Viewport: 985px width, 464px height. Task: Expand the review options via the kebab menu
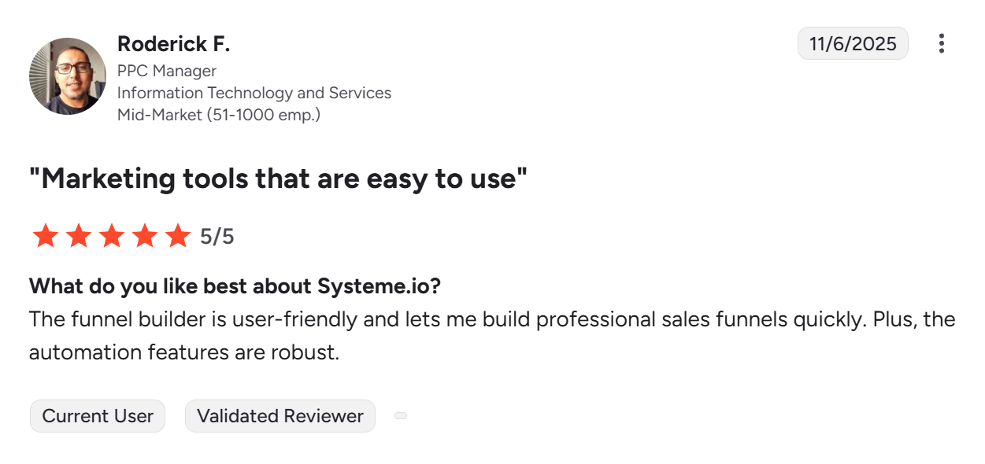point(942,43)
